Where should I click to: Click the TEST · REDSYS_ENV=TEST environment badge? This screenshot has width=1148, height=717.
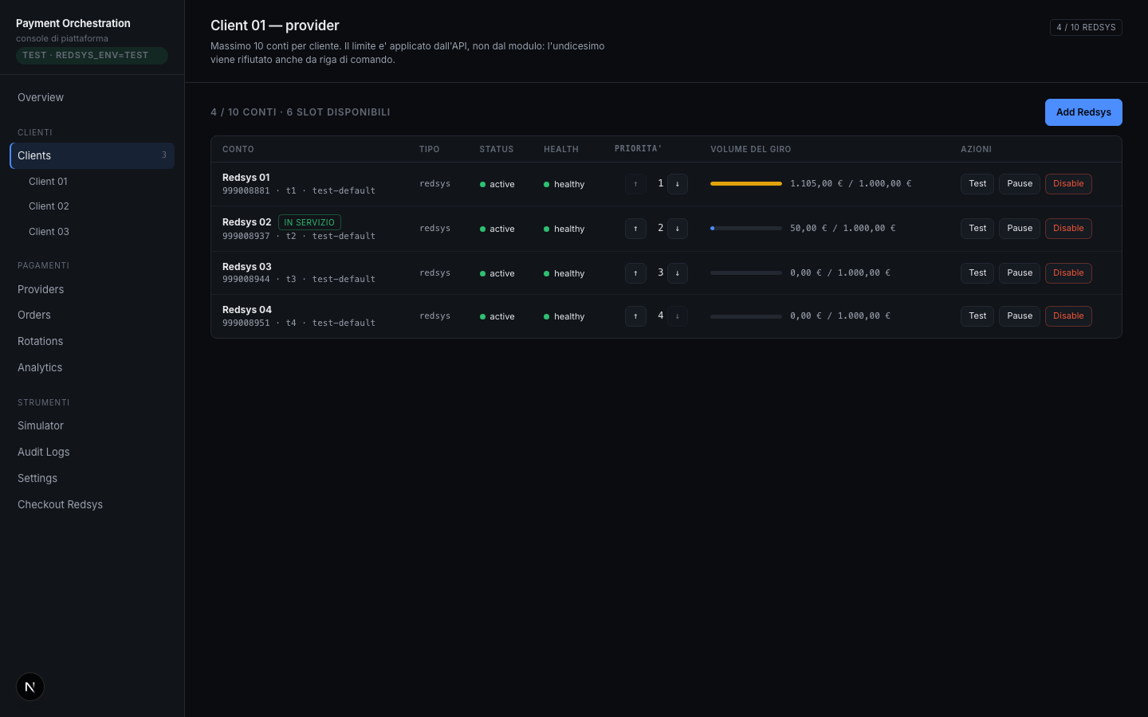pos(92,56)
